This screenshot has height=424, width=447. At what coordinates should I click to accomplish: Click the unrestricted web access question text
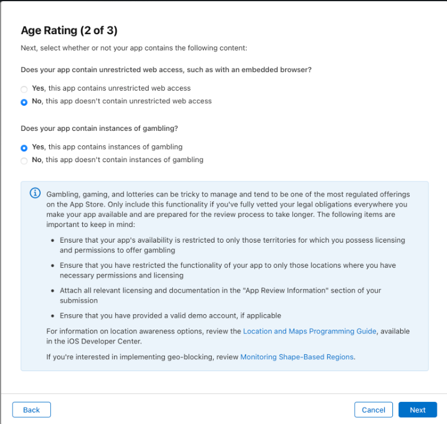[x=166, y=70]
